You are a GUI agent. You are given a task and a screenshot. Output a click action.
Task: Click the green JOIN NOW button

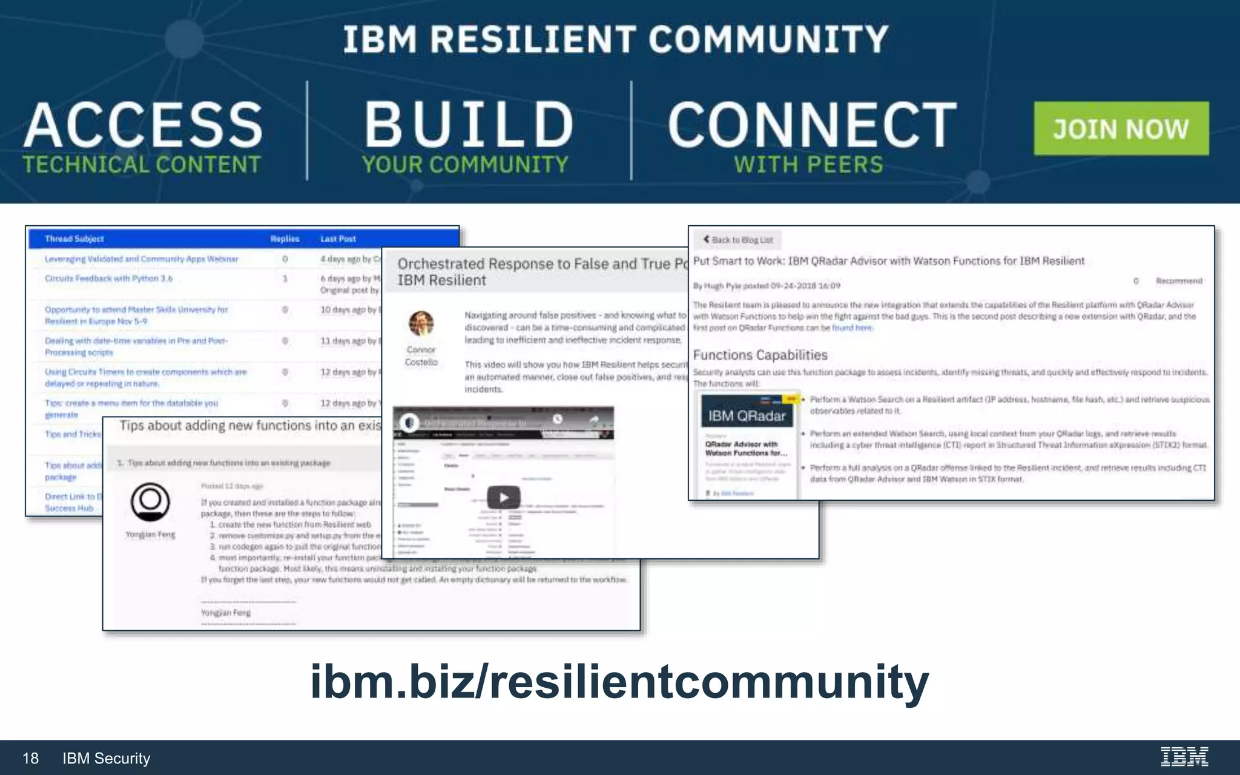[1121, 128]
